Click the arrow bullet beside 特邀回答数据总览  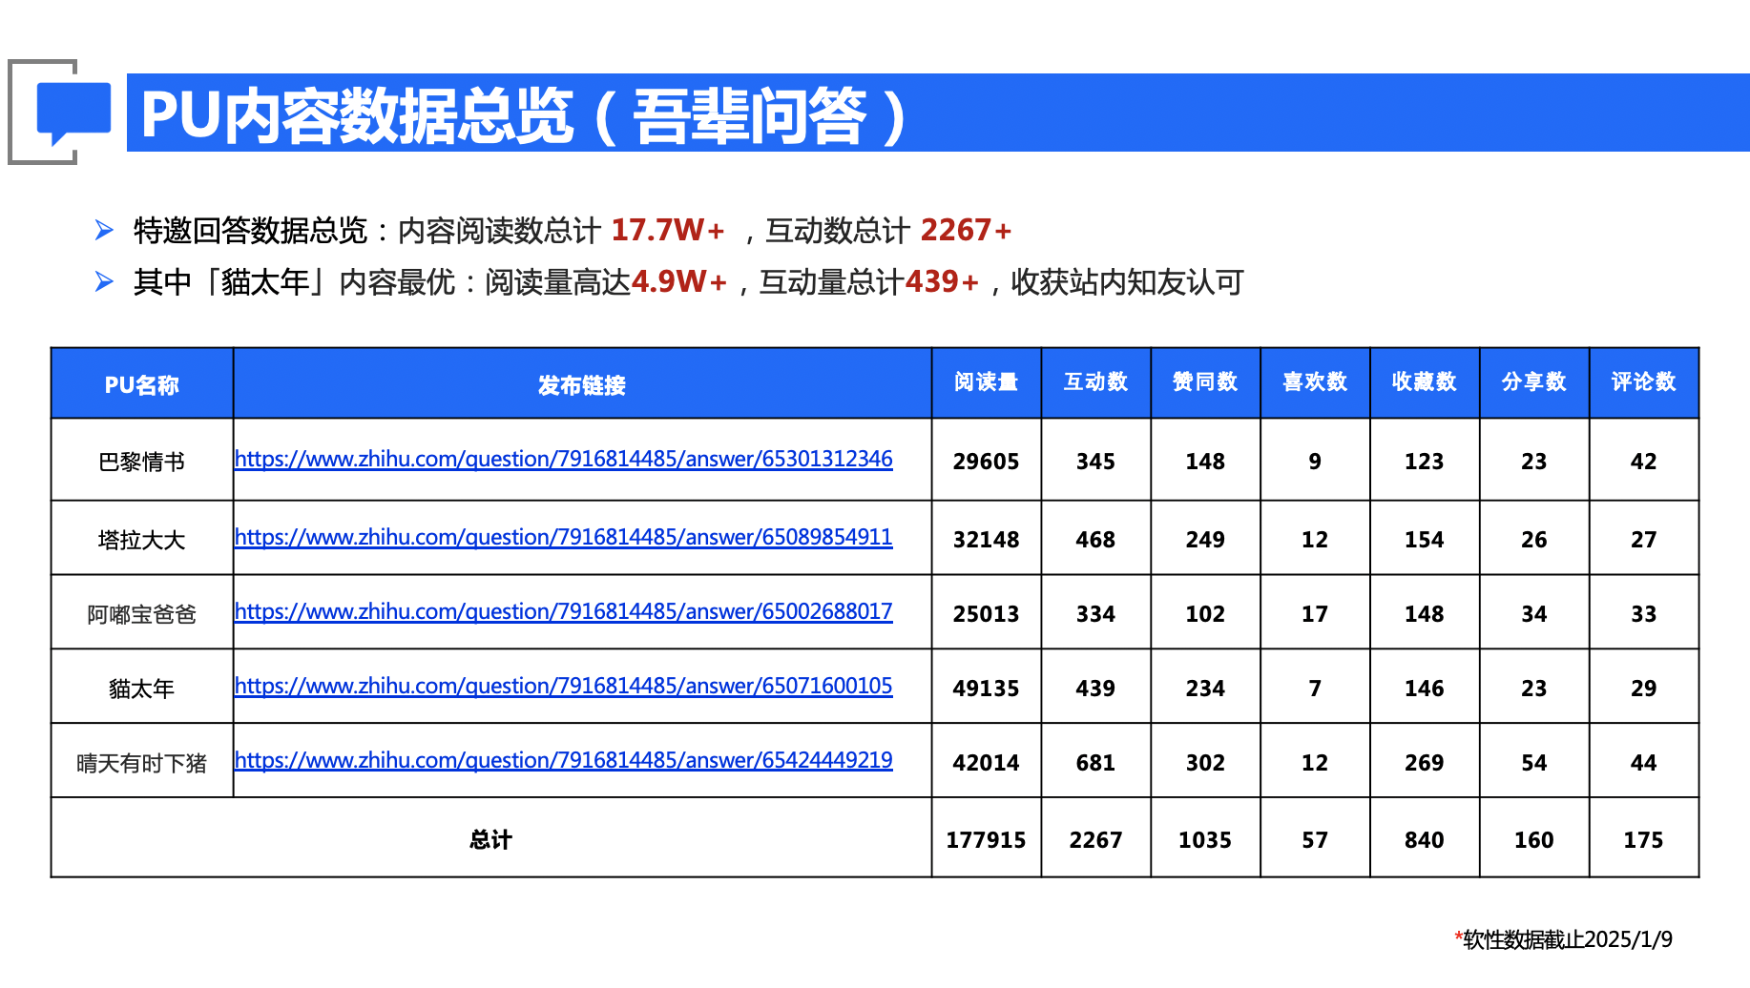click(x=104, y=230)
